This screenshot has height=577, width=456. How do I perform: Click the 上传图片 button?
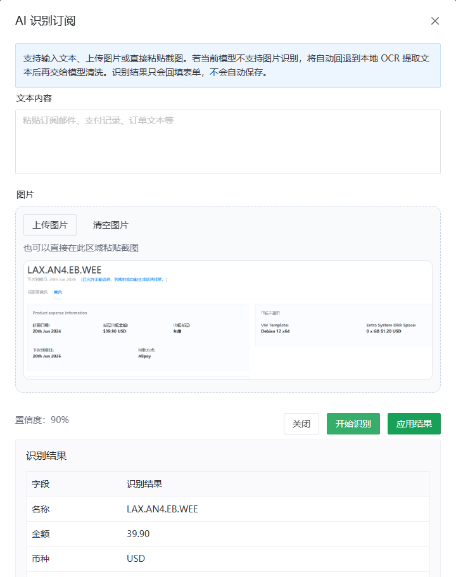[50, 225]
